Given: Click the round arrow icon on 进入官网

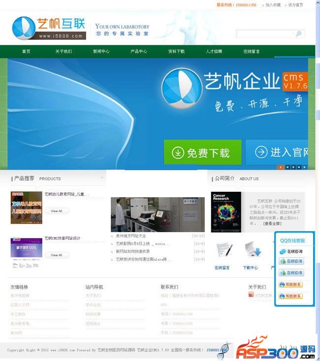Looking at the screenshot, I should 261,152.
